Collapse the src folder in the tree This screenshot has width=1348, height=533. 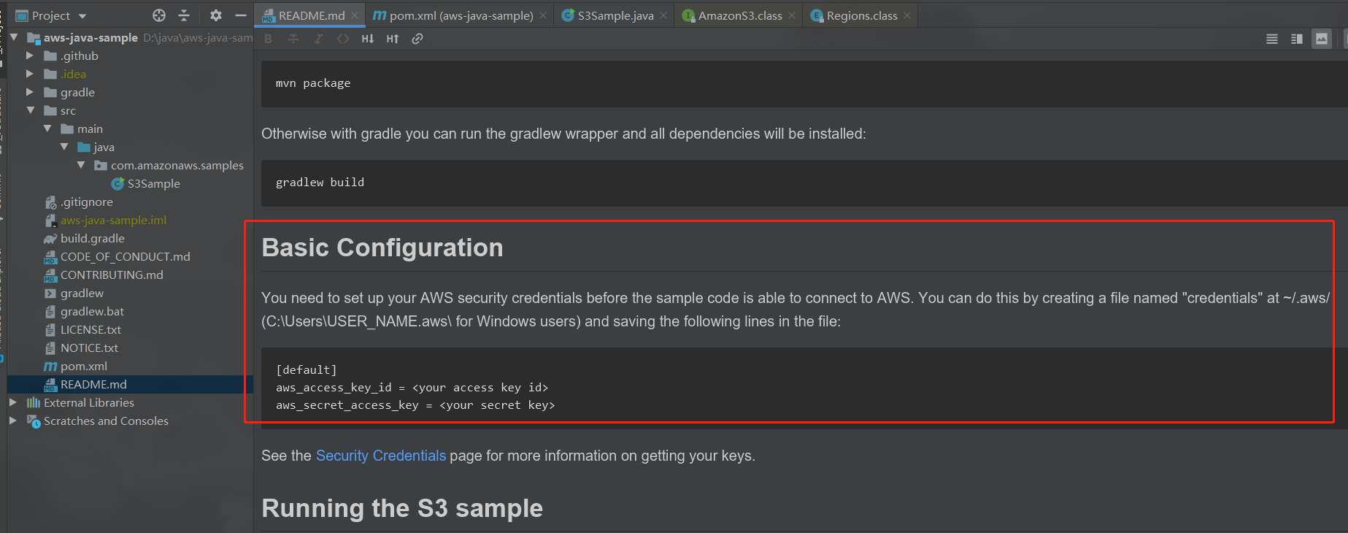click(29, 110)
